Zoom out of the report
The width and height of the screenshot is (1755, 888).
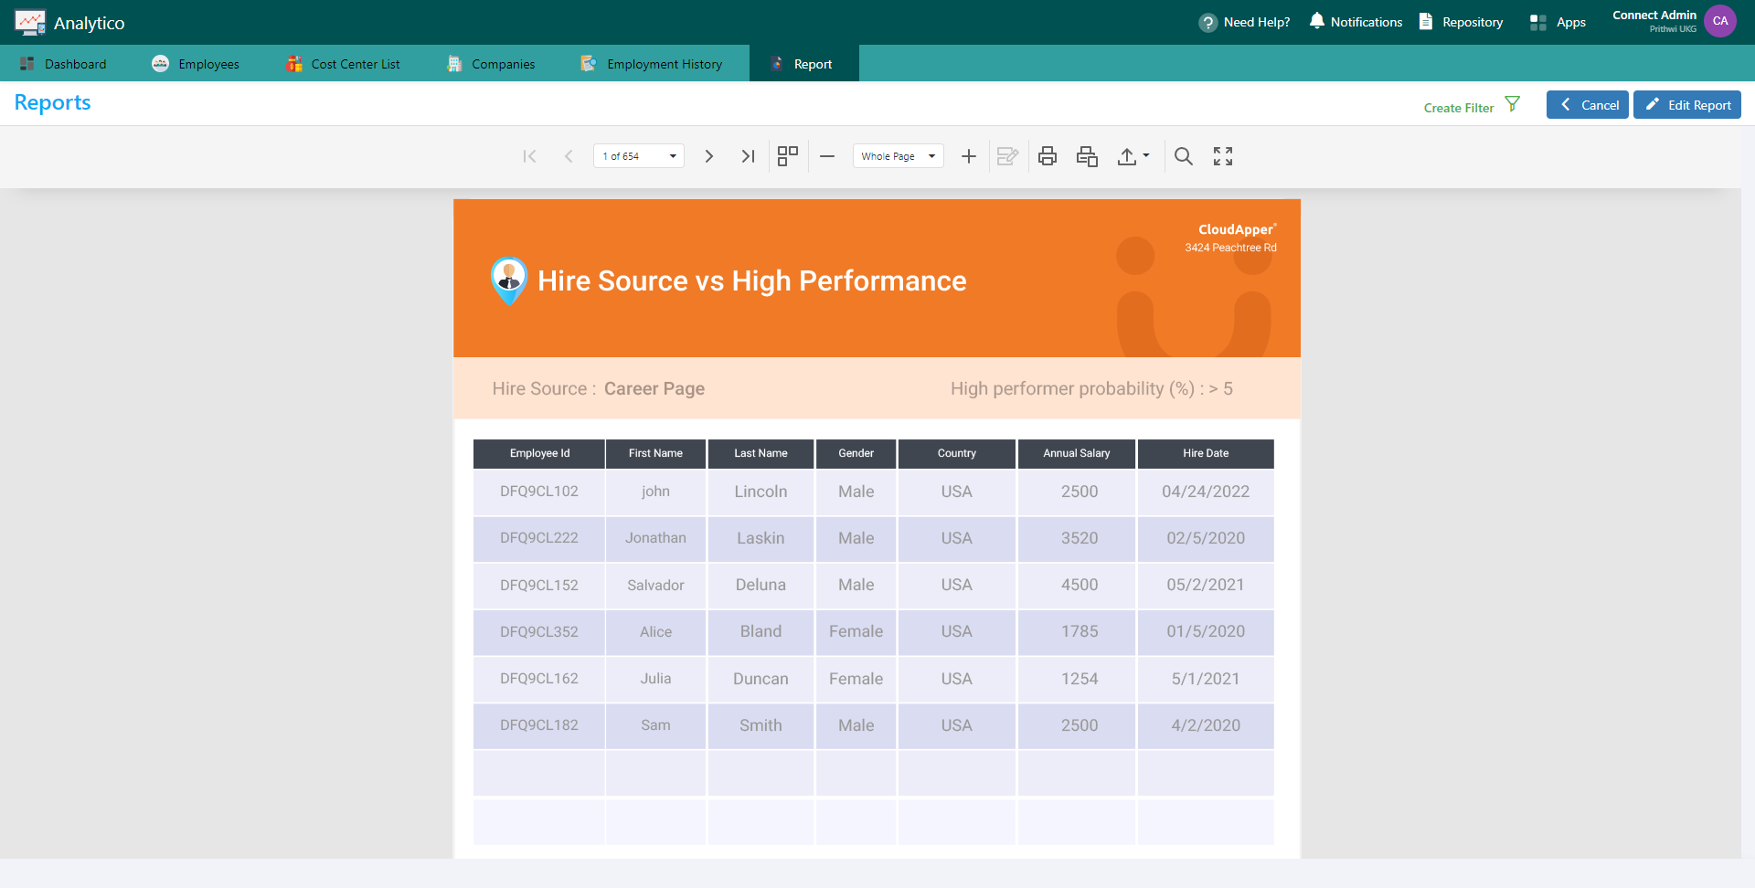pos(827,156)
